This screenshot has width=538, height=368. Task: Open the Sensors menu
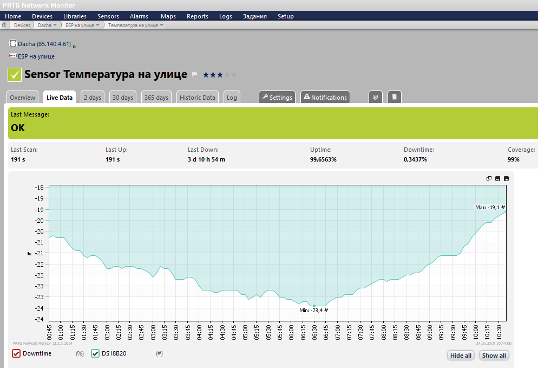pos(108,16)
